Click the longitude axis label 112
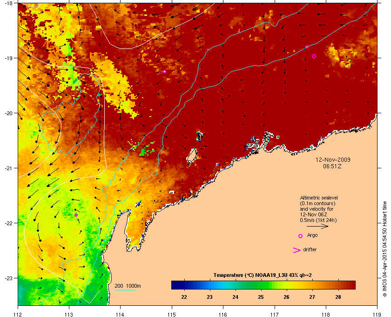The height and width of the screenshot is (317, 391). [18, 314]
